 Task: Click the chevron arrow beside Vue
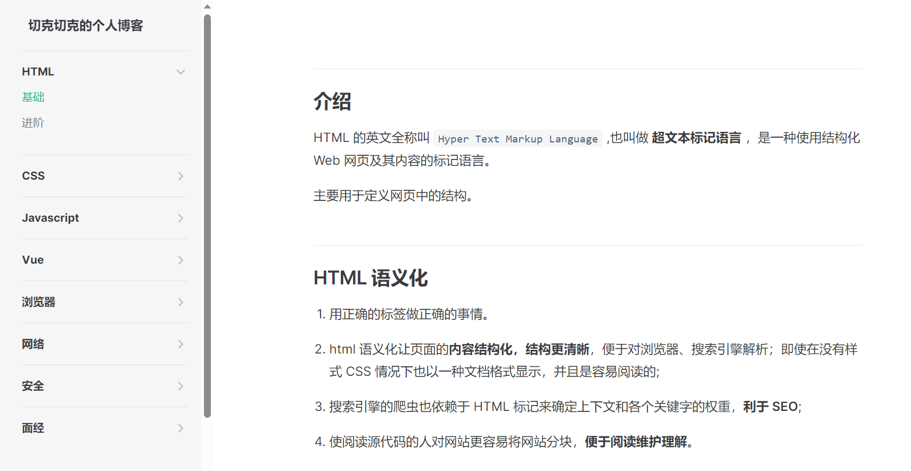(180, 260)
